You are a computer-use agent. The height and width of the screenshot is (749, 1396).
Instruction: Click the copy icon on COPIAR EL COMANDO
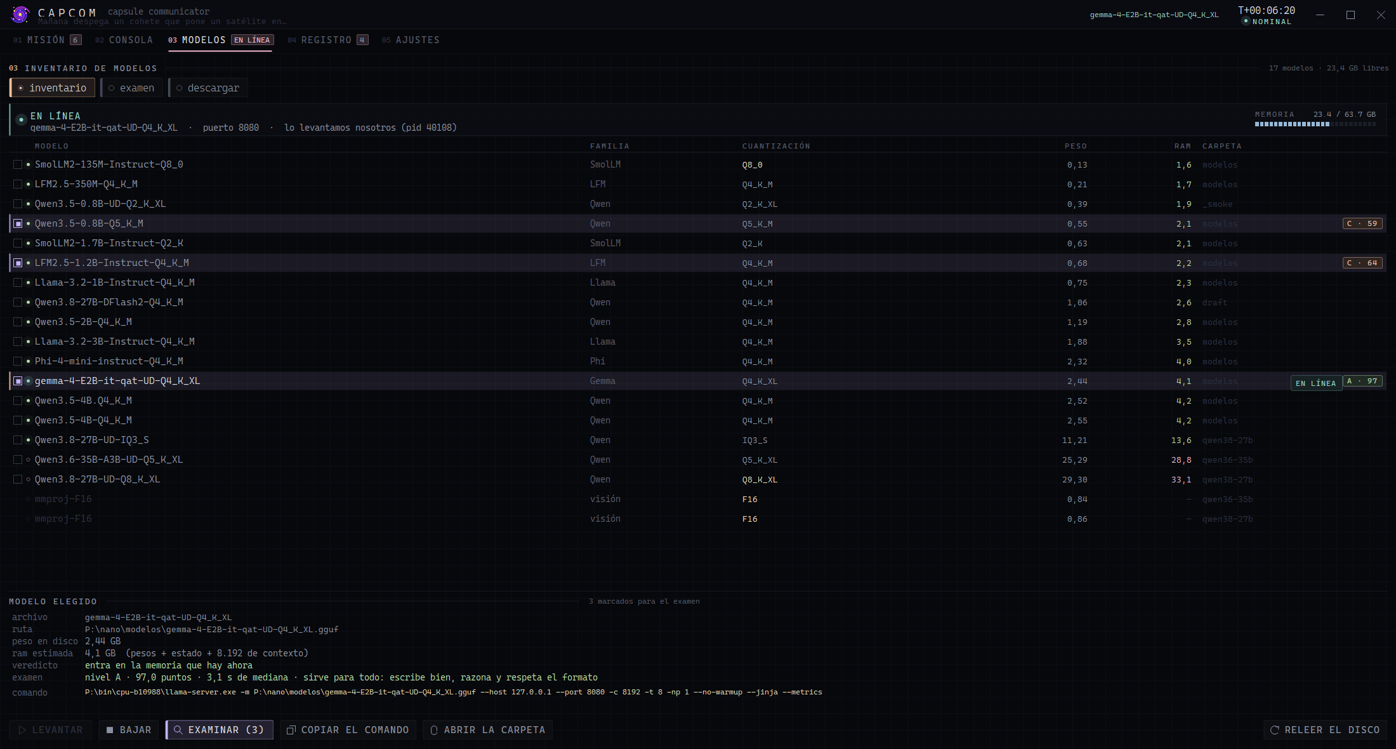point(291,730)
